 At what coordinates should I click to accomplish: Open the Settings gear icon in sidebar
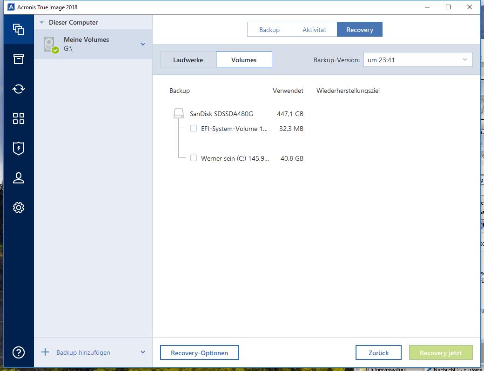click(x=19, y=208)
